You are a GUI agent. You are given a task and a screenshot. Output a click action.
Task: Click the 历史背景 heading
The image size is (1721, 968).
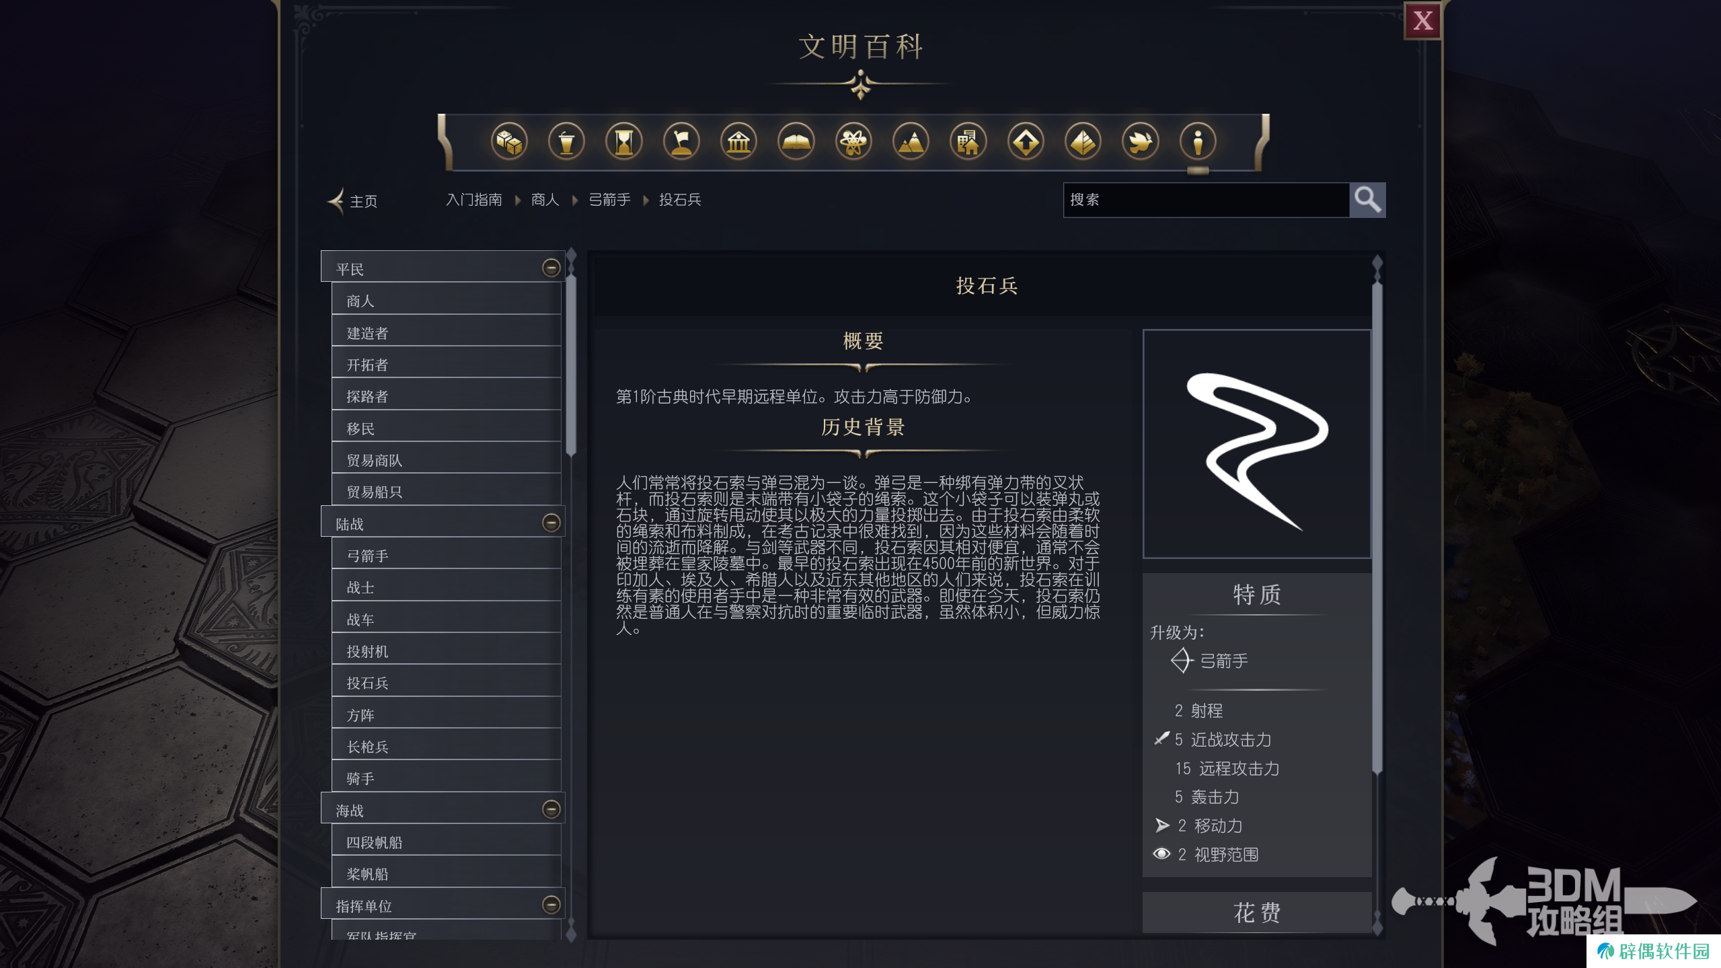863,427
